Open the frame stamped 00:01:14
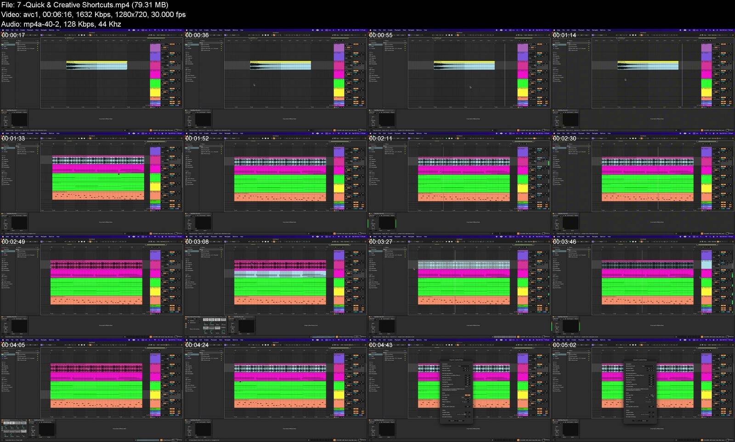The image size is (735, 442). pyautogui.click(x=643, y=80)
